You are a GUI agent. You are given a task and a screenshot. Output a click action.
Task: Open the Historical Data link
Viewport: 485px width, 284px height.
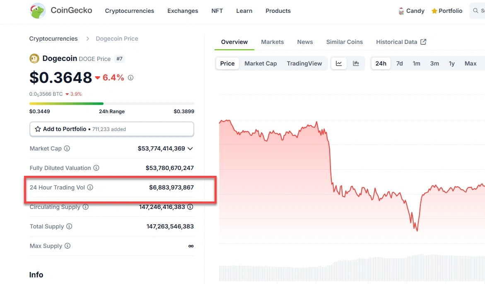[x=401, y=42]
